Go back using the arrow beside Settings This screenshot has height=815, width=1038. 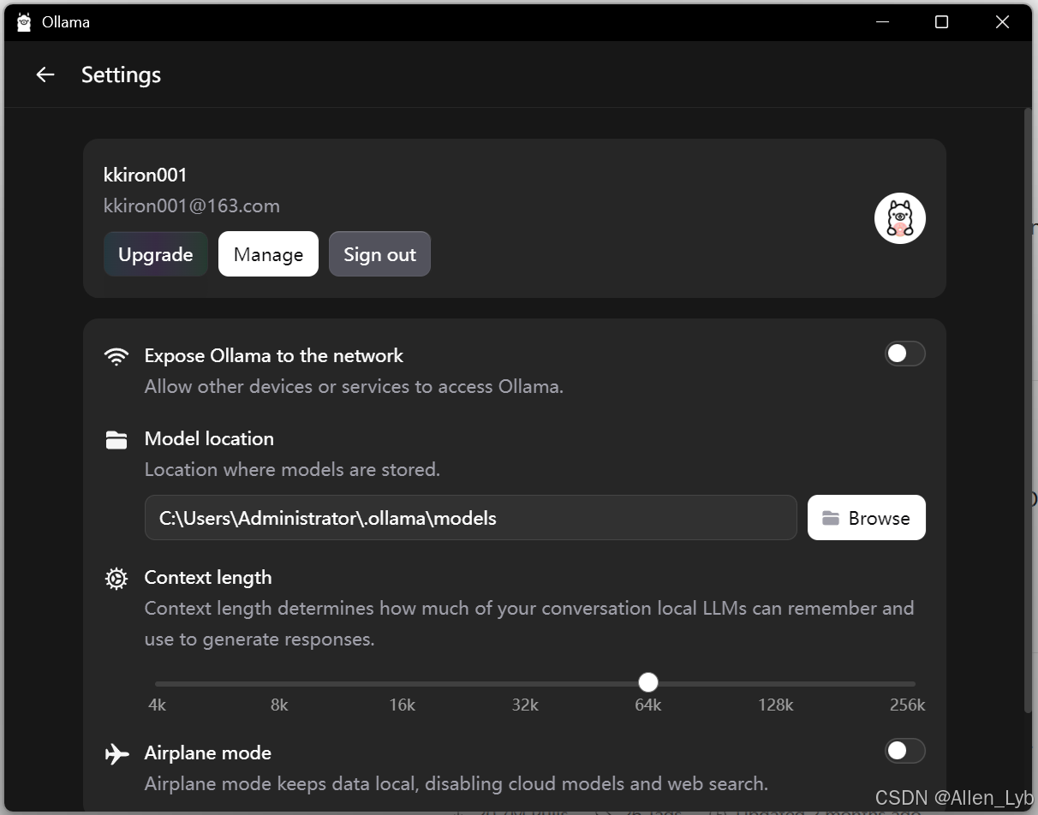coord(45,75)
